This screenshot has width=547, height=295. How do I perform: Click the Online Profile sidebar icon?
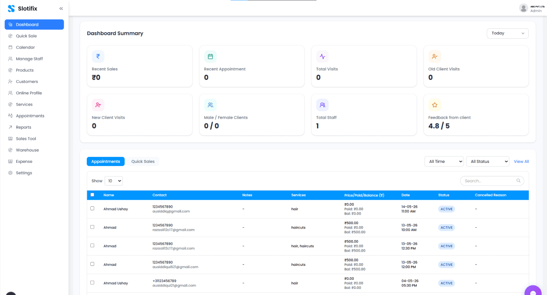click(x=10, y=93)
